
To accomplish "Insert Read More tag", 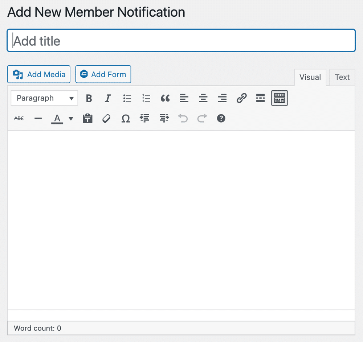I will [260, 98].
